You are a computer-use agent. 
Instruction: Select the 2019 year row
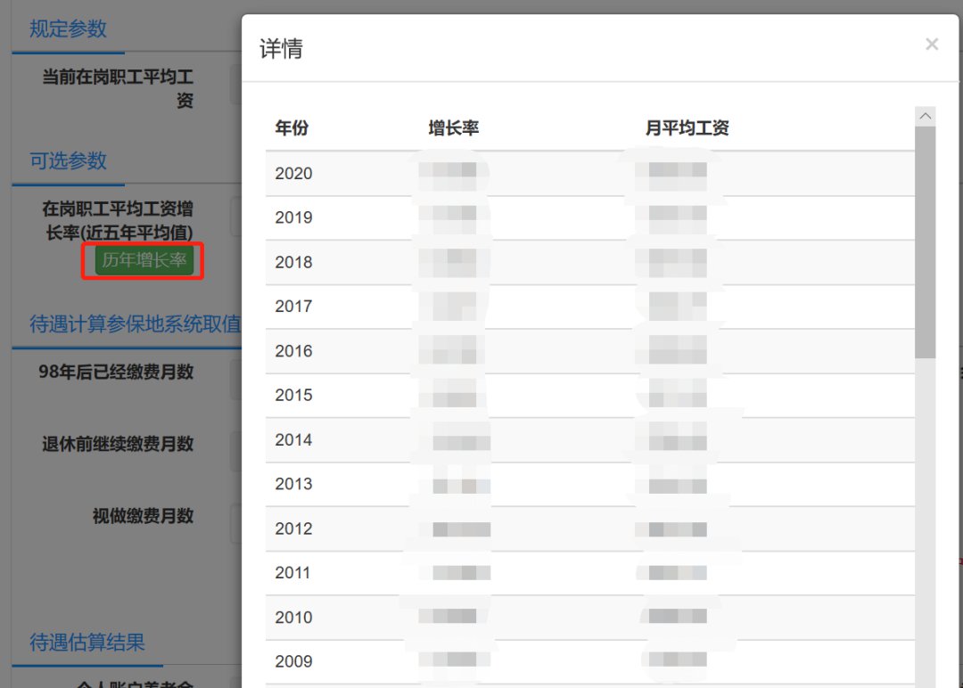click(293, 217)
